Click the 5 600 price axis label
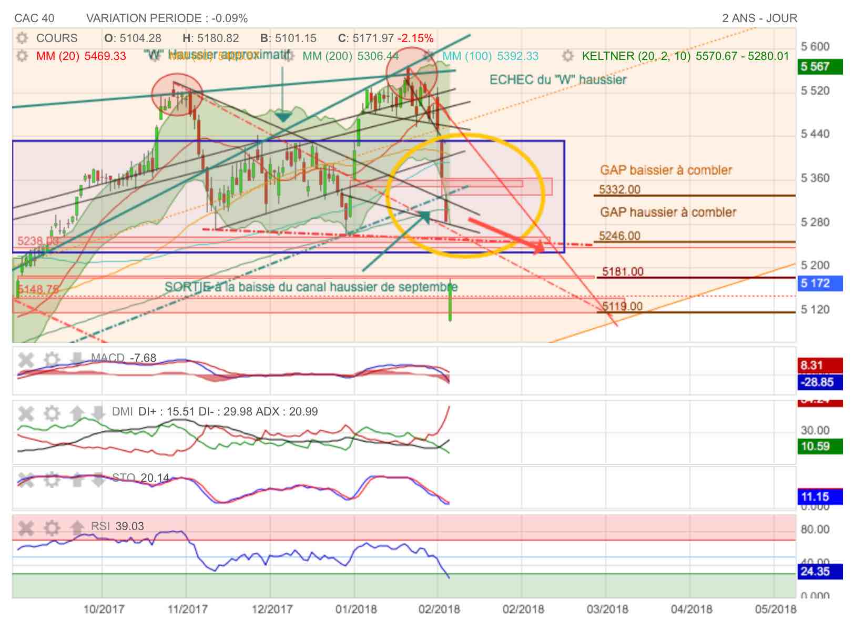854x629 pixels. coord(815,47)
